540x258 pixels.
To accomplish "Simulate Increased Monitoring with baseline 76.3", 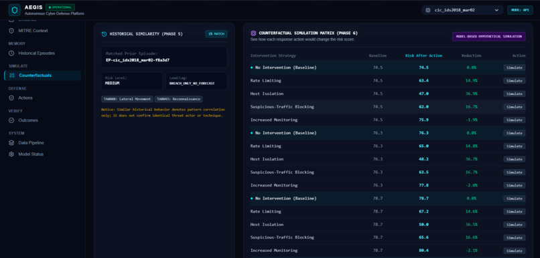I will pos(514,185).
